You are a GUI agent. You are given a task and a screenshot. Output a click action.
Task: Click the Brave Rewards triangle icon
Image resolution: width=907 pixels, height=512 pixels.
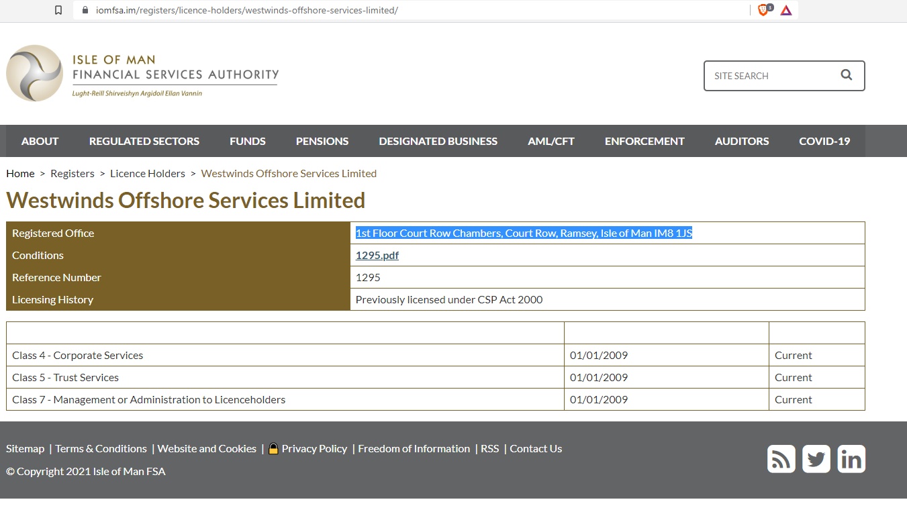[786, 10]
